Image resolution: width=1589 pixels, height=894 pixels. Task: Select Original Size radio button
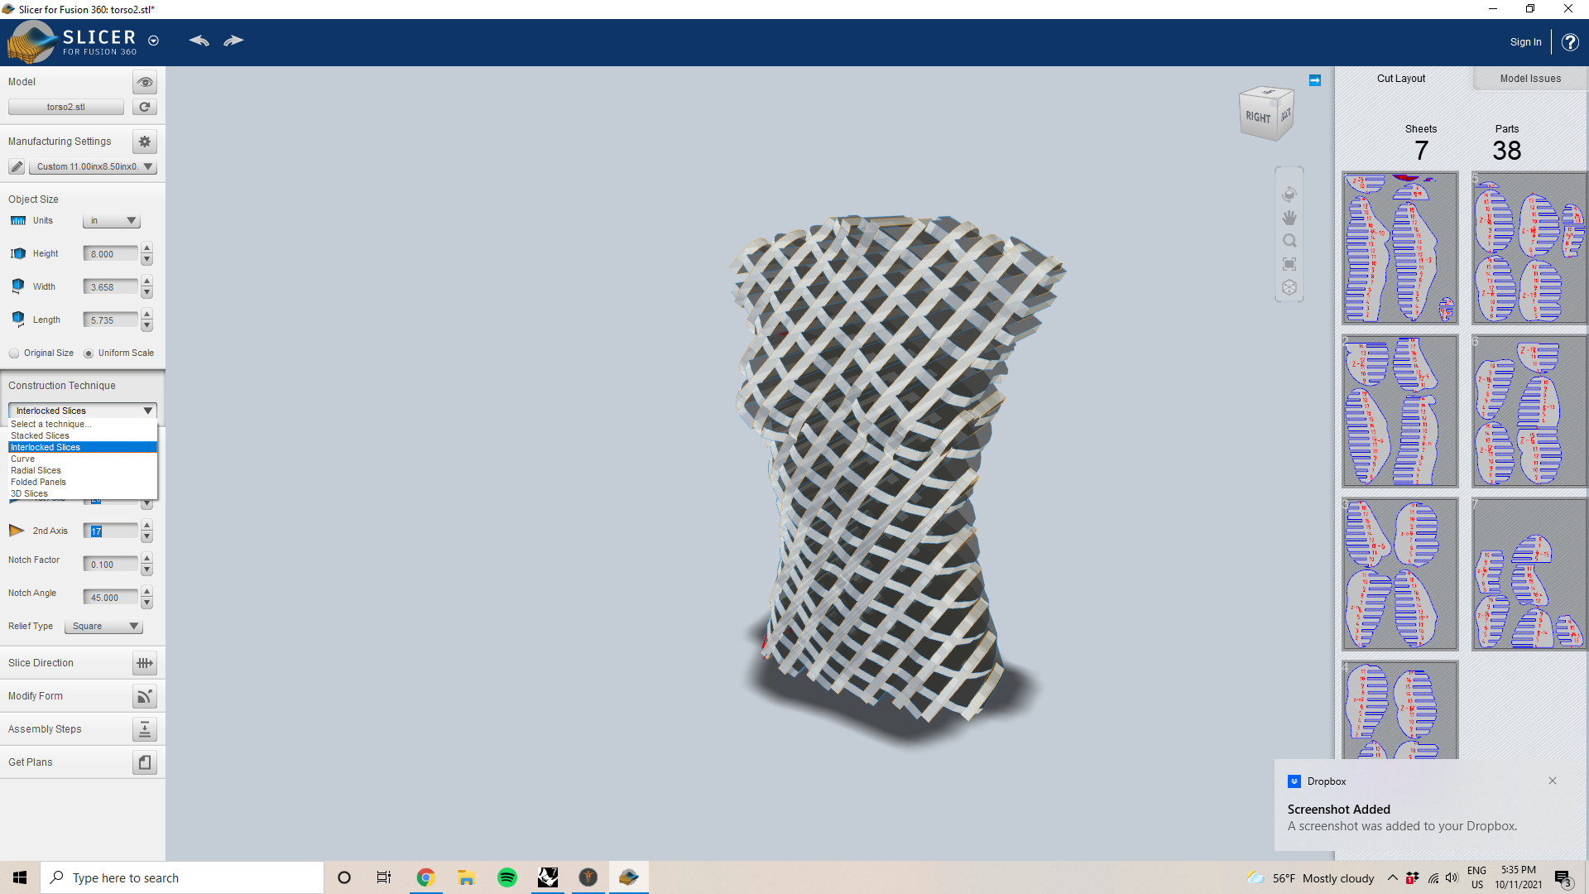pos(14,353)
